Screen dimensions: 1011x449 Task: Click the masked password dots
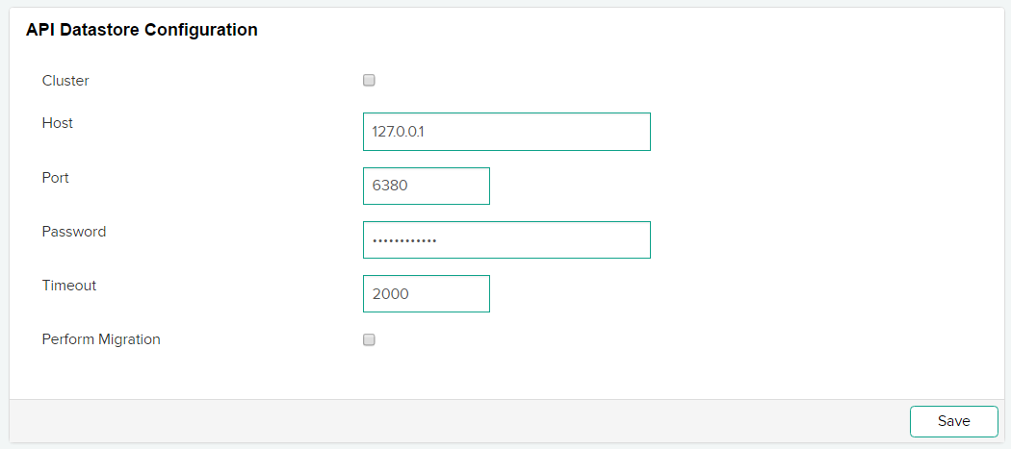click(x=404, y=241)
